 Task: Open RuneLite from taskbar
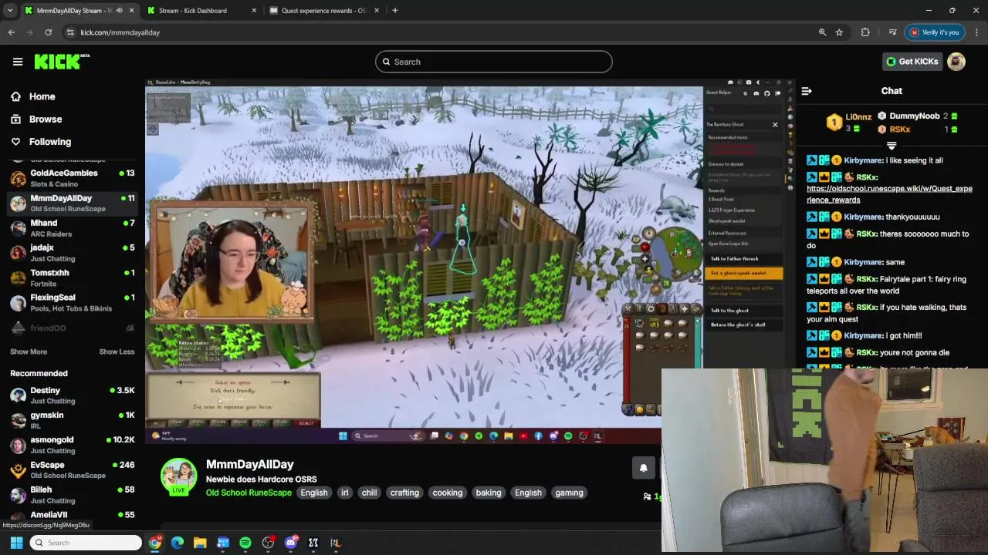point(336,543)
